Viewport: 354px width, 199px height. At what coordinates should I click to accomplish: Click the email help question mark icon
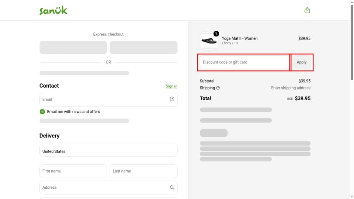coord(172,99)
